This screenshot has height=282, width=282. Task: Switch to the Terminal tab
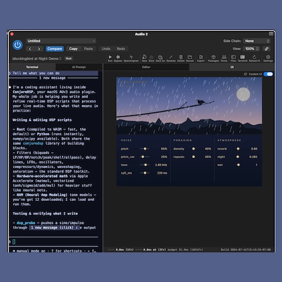pos(32,67)
